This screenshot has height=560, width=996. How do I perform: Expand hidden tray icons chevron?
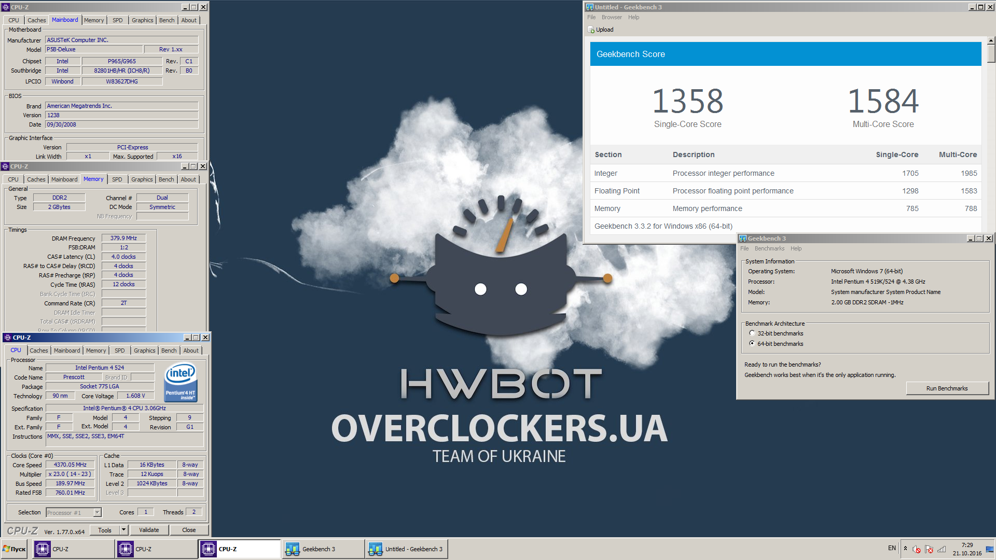[905, 549]
